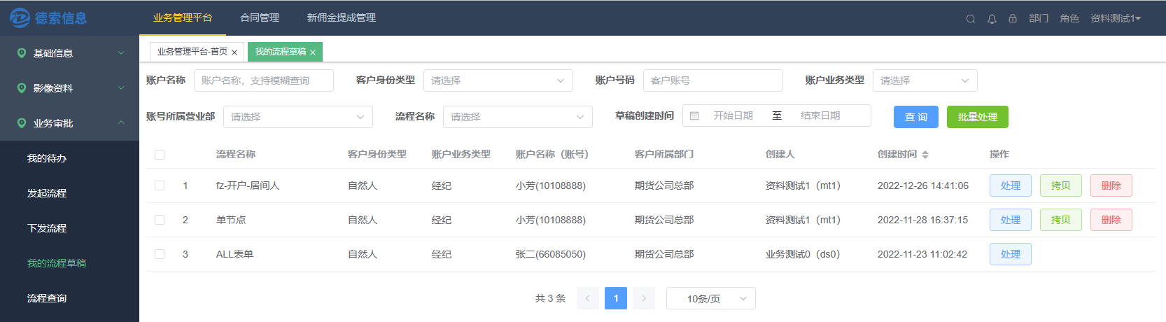Click the lock screen icon
This screenshot has width=1166, height=322.
coord(1013,18)
